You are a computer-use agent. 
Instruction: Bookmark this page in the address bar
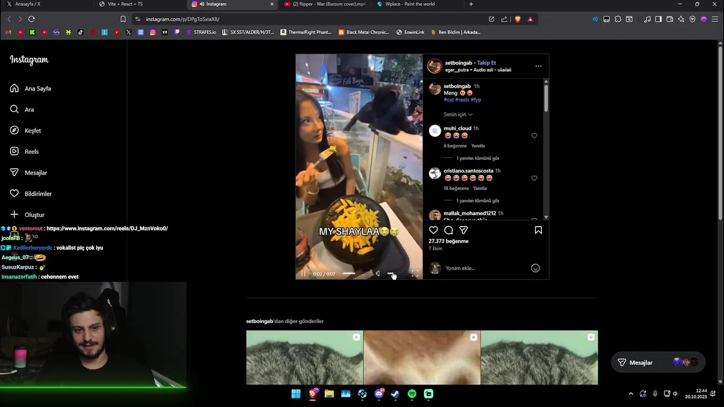(123, 19)
